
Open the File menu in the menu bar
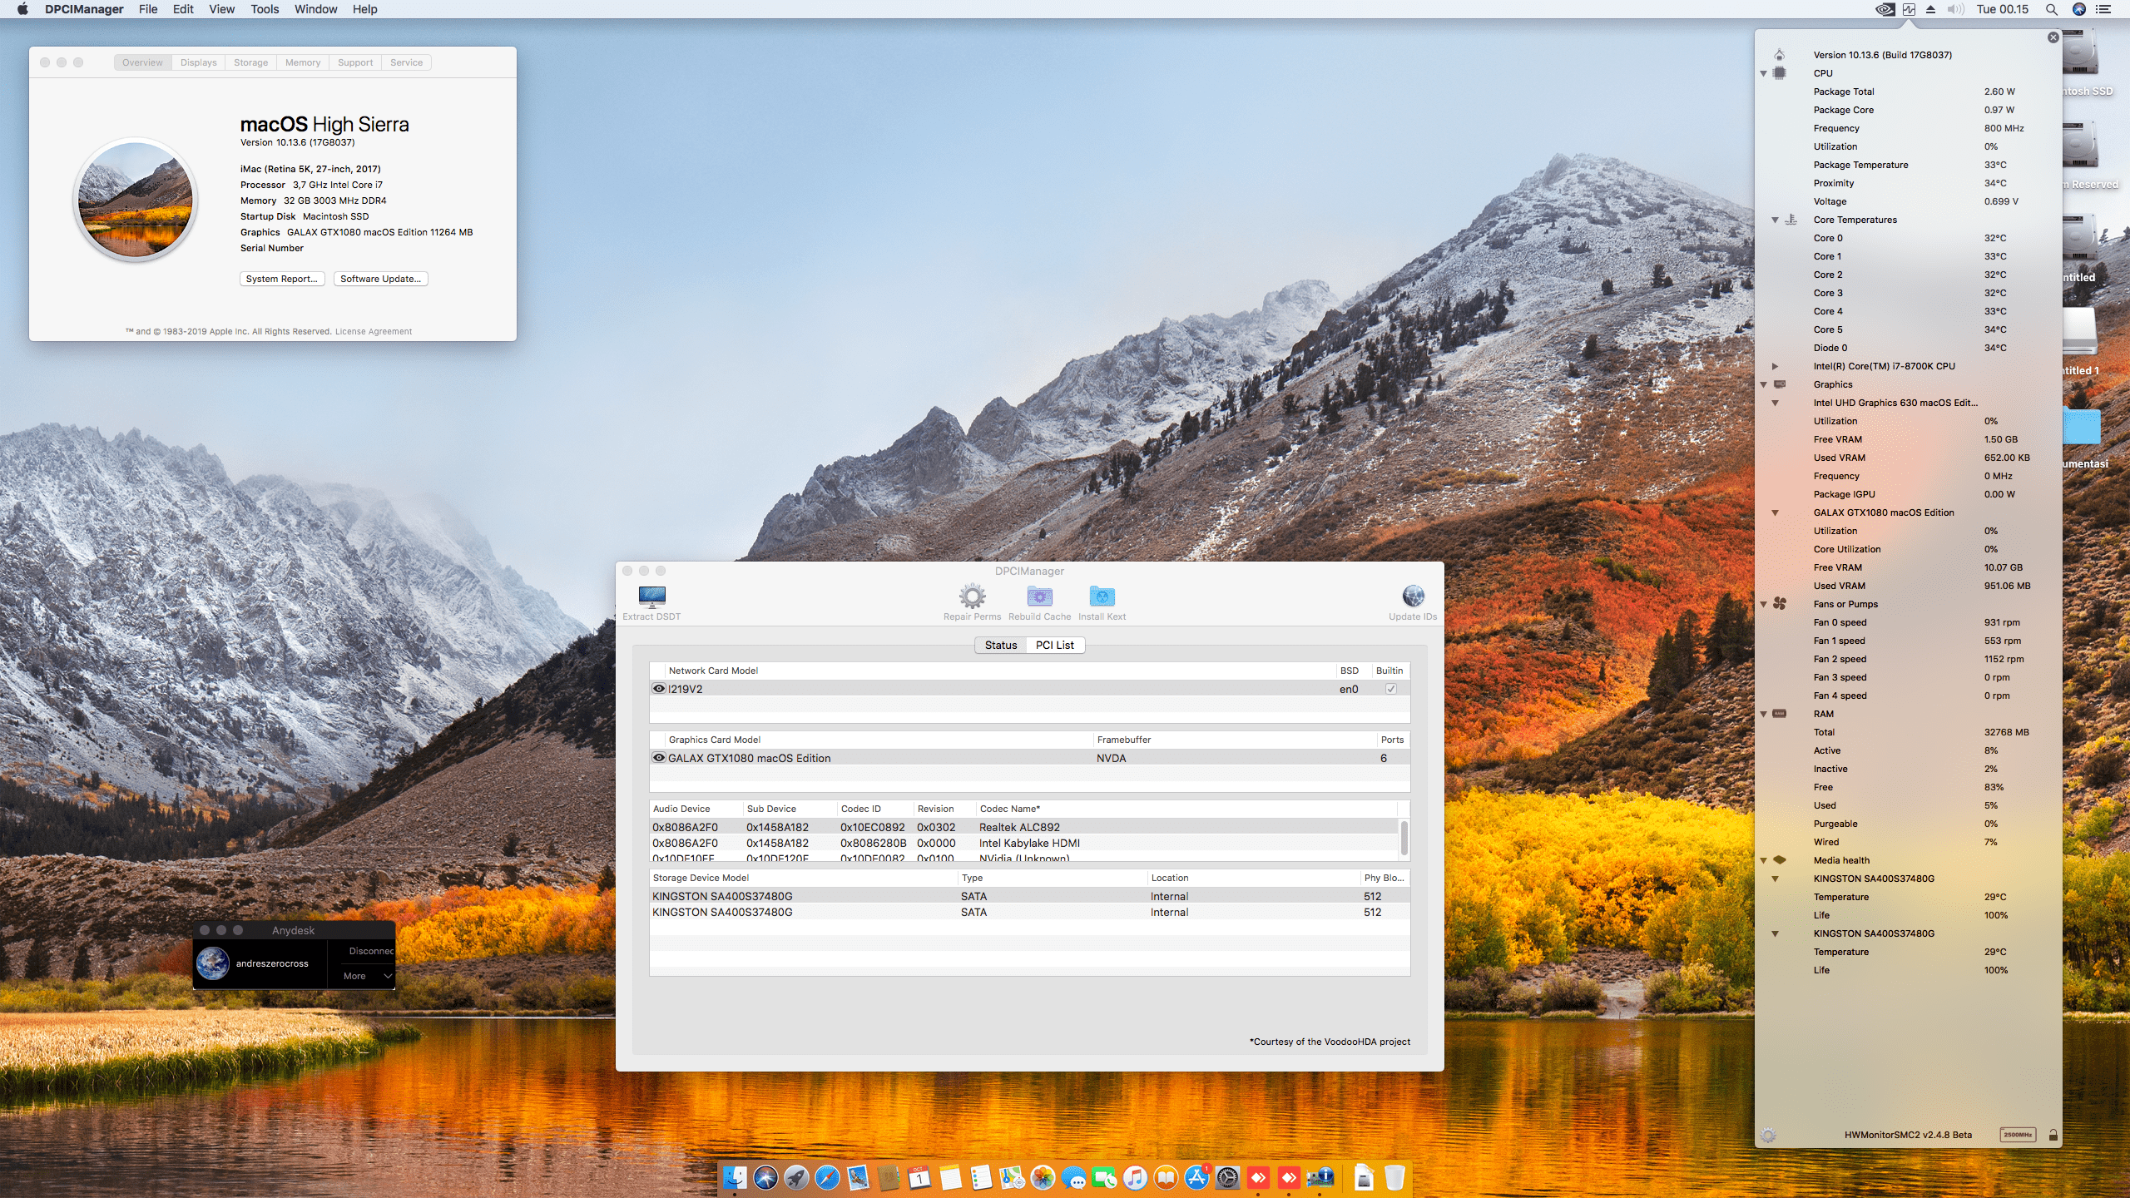coord(148,9)
